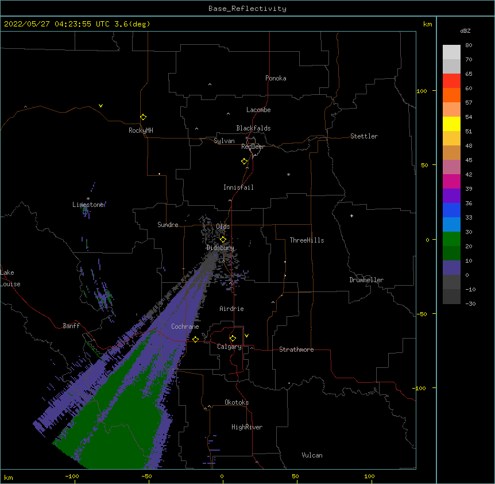Click the yellow diamond marker above Calgary
This screenshot has width=495, height=484.
[233, 338]
